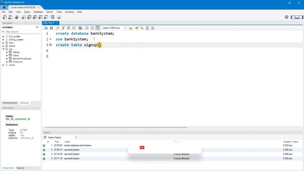This screenshot has width=304, height=171.
Task: Switch to the Administration tab
Action: click(x=9, y=103)
